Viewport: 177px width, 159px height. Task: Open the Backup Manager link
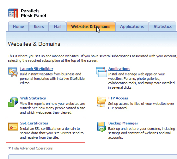123,123
